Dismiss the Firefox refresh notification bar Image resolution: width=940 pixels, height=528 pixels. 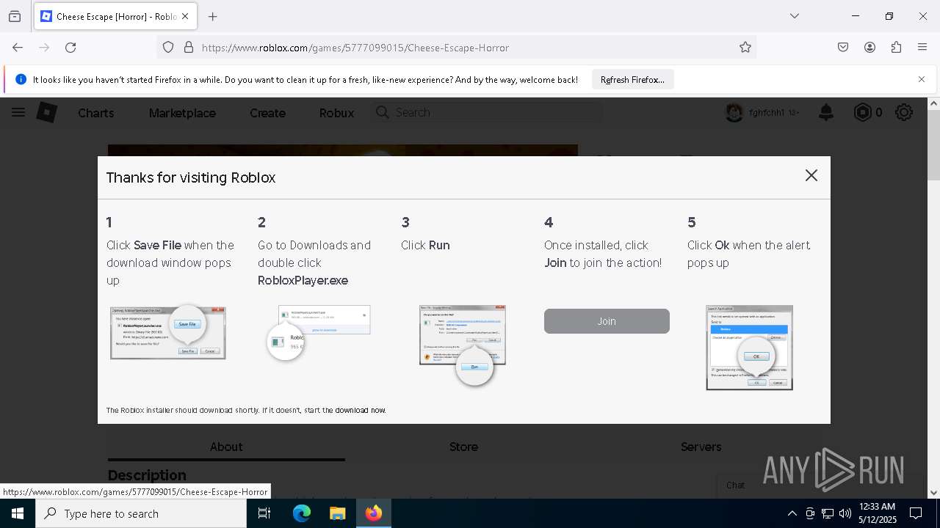[x=922, y=79]
